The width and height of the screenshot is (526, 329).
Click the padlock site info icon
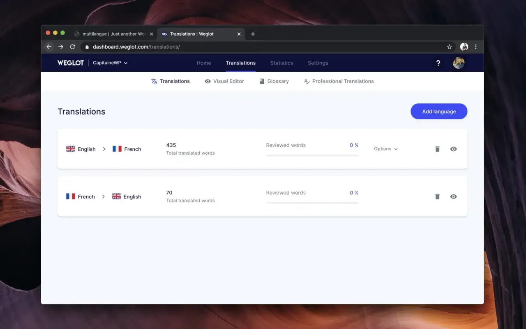point(87,47)
